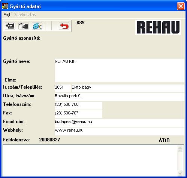Click the scrollbar down arrow in notes box

pyautogui.click(x=180, y=173)
